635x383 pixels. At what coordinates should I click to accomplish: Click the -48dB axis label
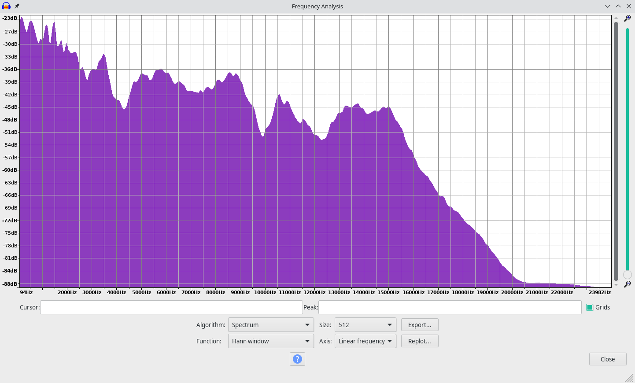pyautogui.click(x=10, y=120)
